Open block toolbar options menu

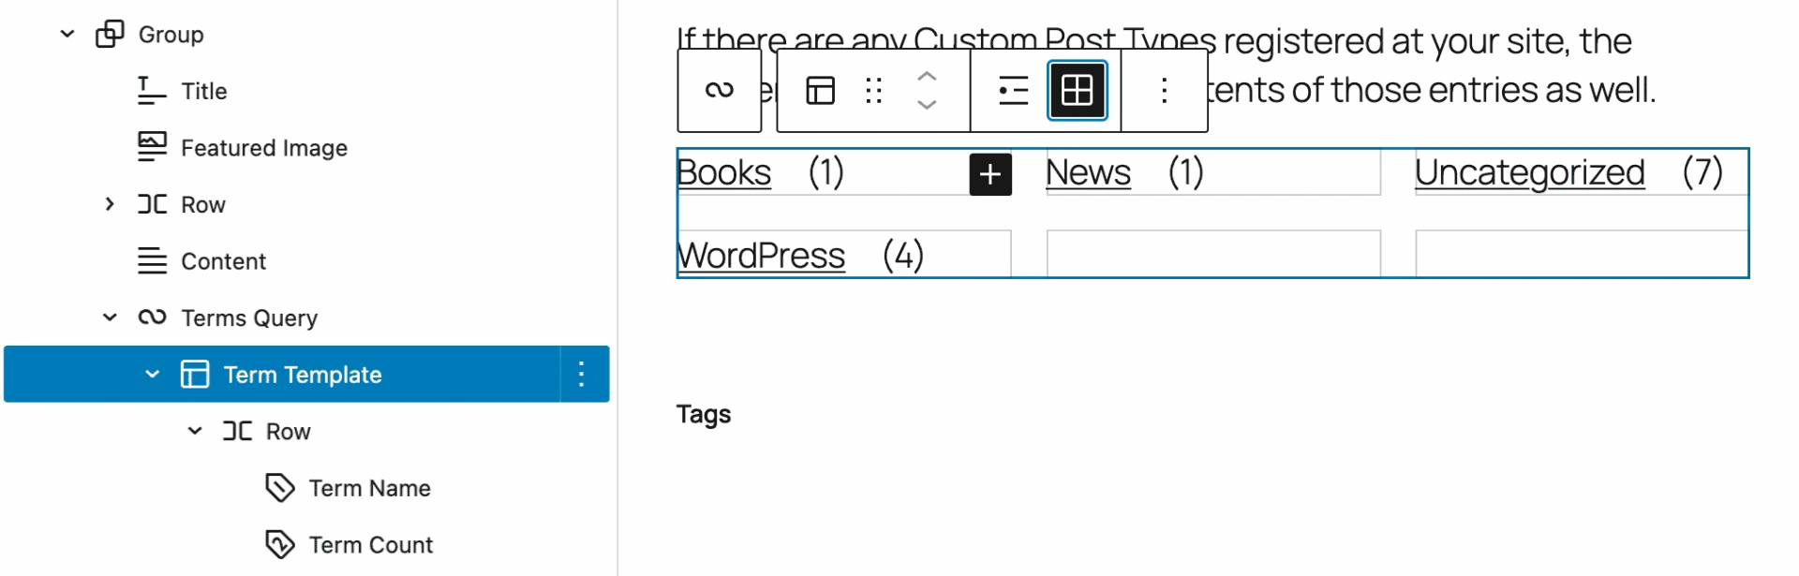tap(1164, 91)
